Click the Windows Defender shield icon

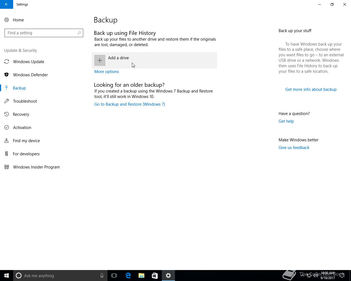pyautogui.click(x=7, y=75)
